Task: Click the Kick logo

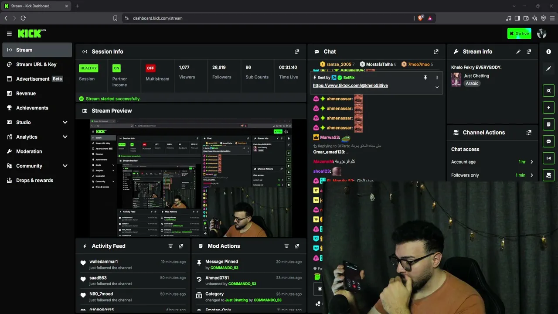Action: click(32, 33)
